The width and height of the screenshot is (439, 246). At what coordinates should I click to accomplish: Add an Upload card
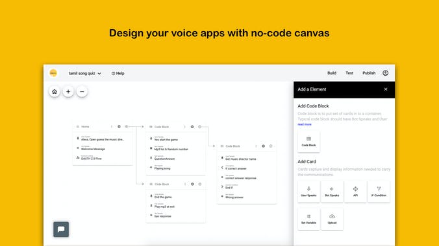coord(332,219)
